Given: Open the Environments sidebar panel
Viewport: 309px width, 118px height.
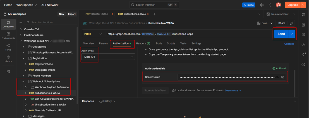Looking at the screenshot, I should click(x=8, y=35).
